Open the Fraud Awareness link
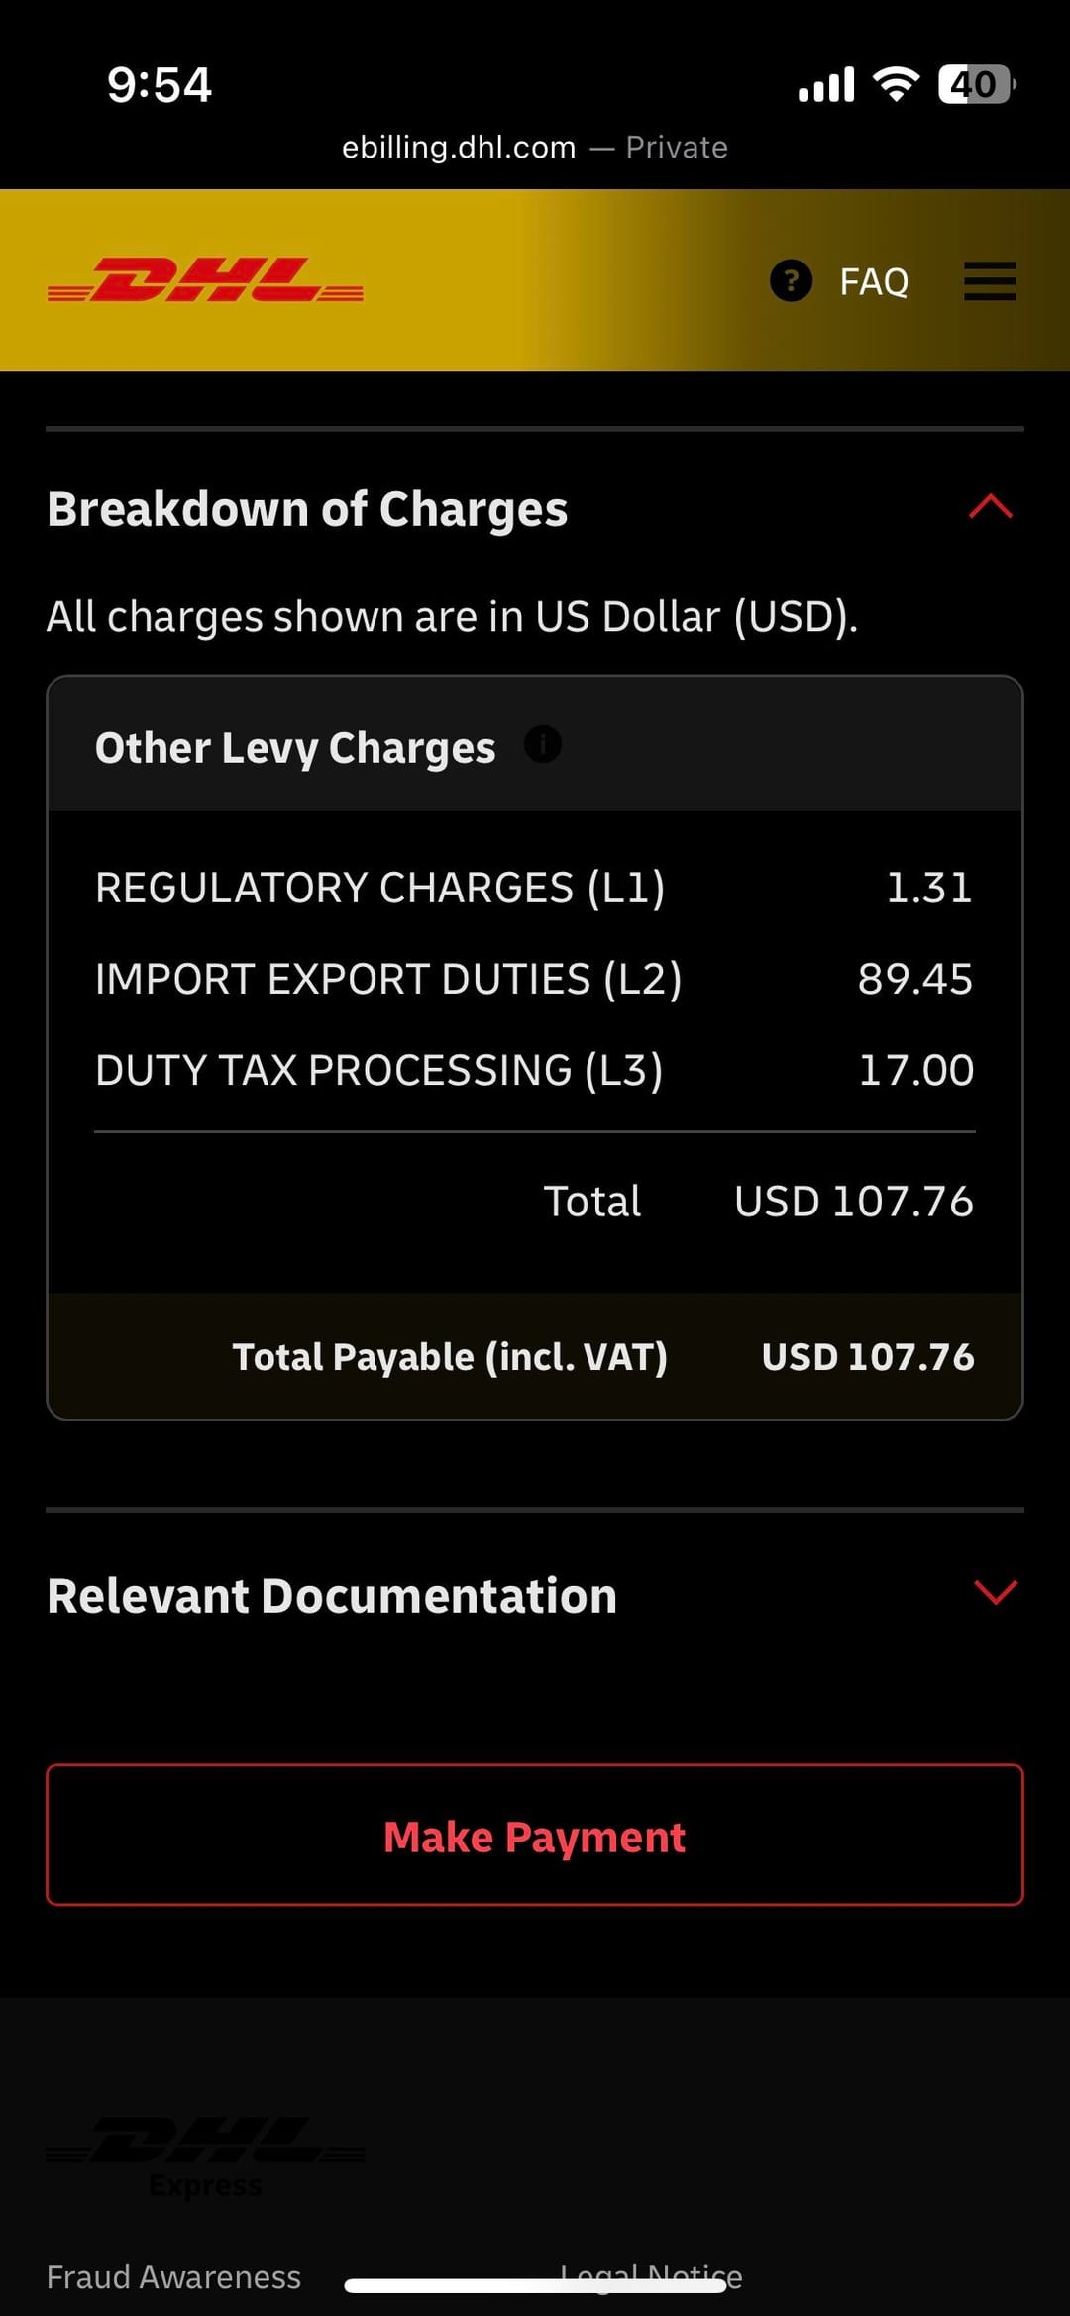This screenshot has height=2316, width=1070. (173, 2277)
